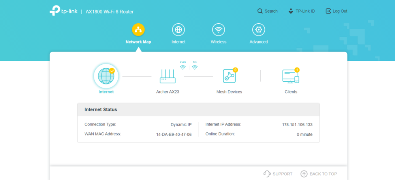Click the Search link text
This screenshot has width=395, height=180.
click(271, 11)
